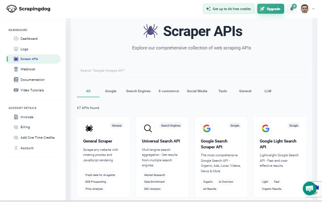Click the AI Overview tag
This screenshot has width=322, height=202.
coord(226,182)
